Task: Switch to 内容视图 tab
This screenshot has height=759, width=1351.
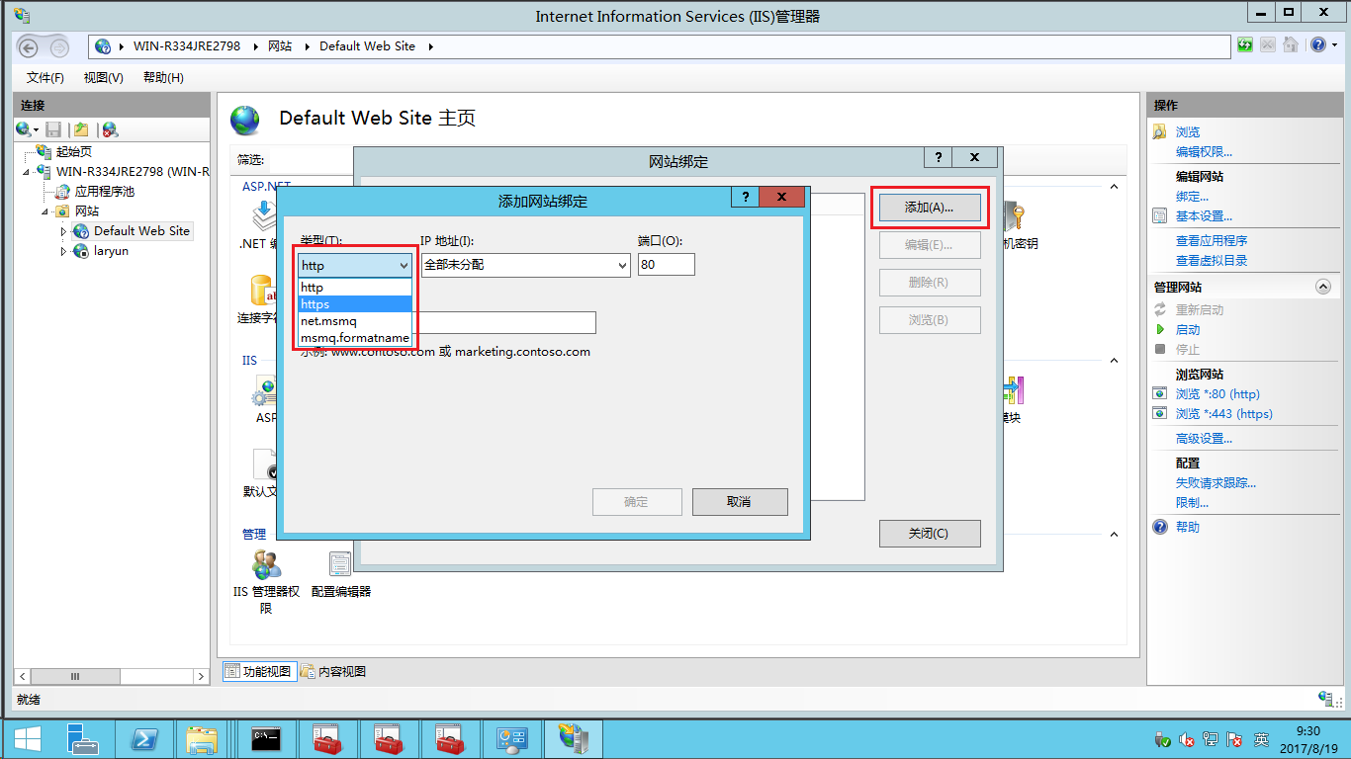Action: [x=333, y=672]
